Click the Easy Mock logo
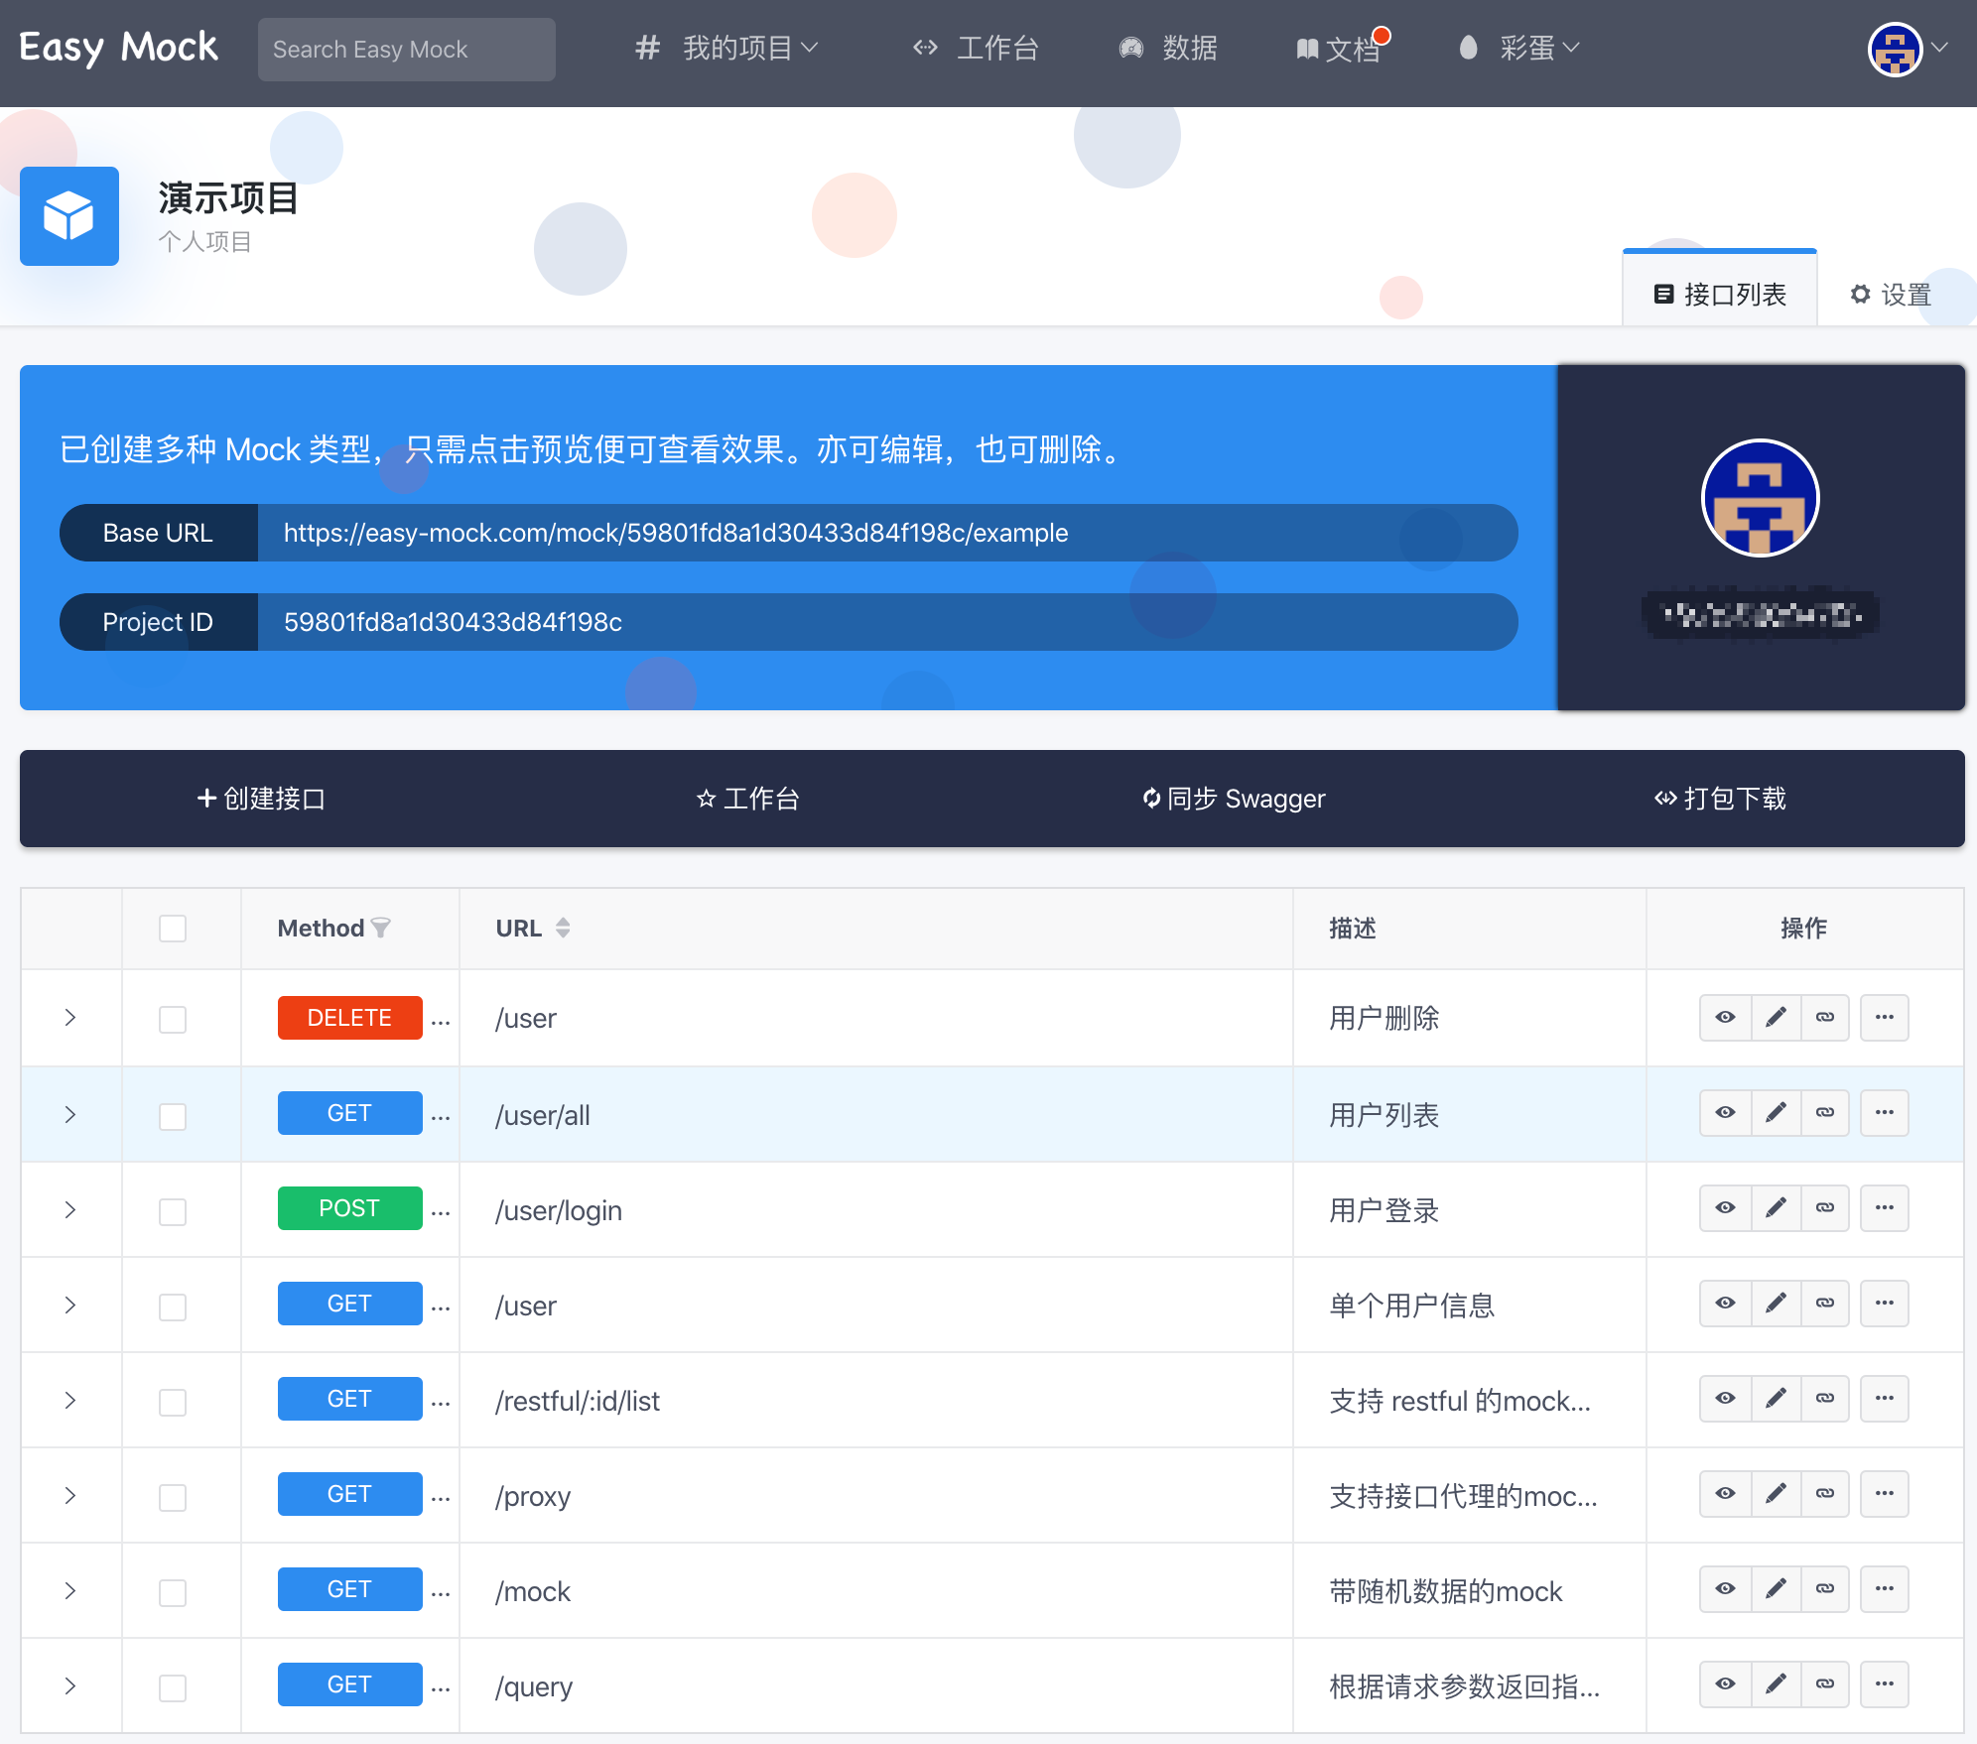This screenshot has height=1744, width=1977. pos(118,48)
